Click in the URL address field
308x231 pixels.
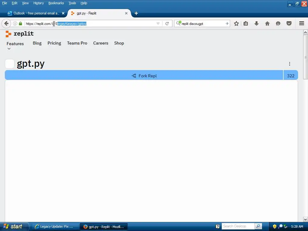coord(90,23)
